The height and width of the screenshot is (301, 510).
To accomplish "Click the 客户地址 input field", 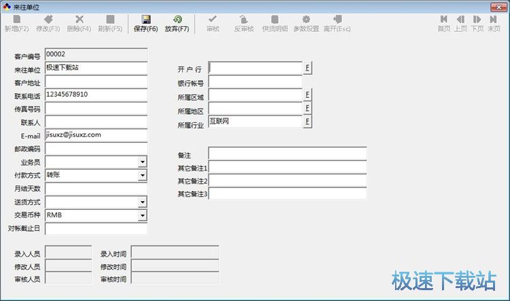I will [96, 82].
